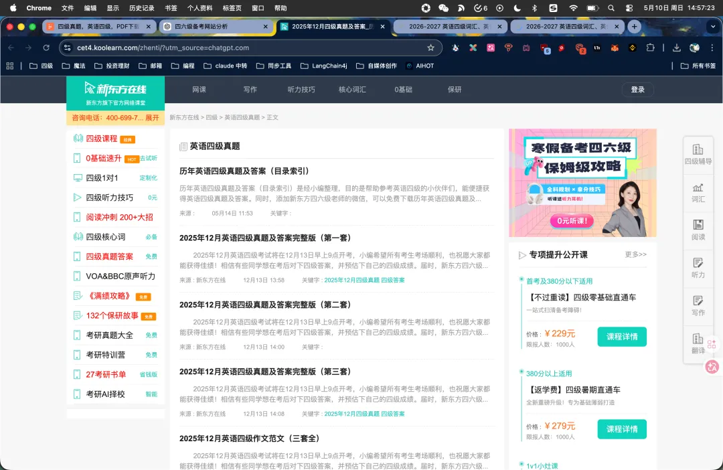Open the 自媒体创作 bookmark folder

pyautogui.click(x=377, y=66)
